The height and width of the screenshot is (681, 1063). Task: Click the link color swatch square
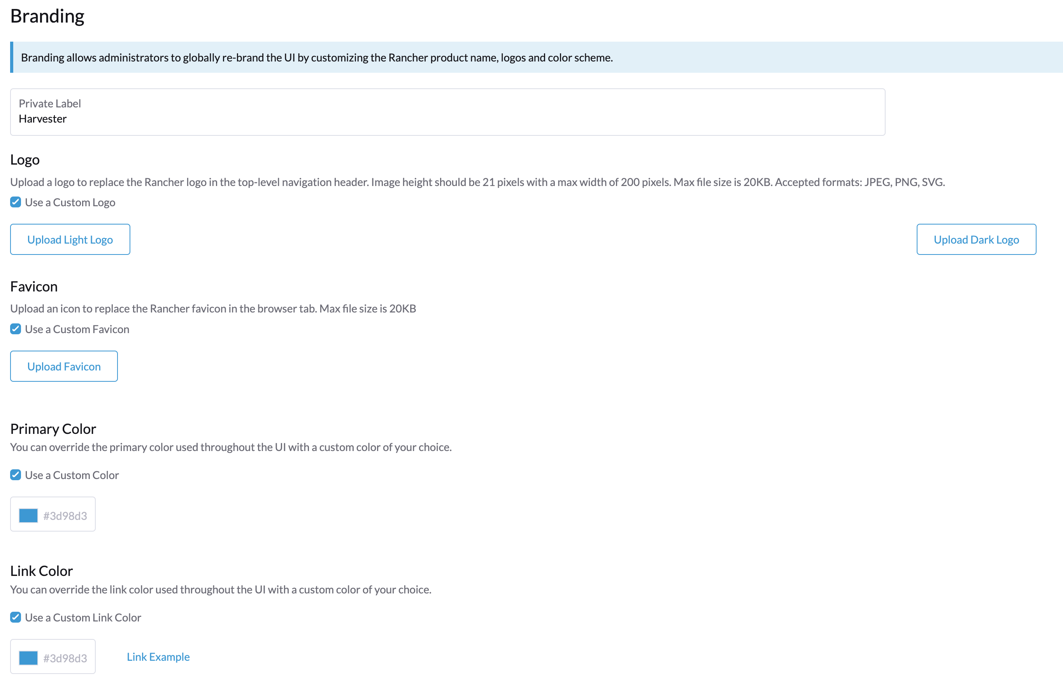point(28,657)
